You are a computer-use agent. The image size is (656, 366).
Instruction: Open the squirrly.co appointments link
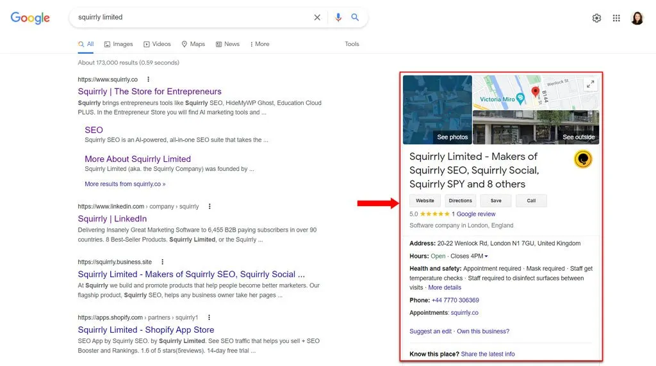[x=464, y=312]
